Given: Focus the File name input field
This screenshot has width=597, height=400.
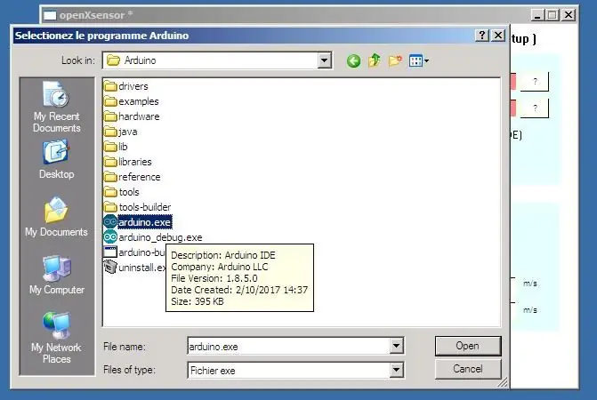Looking at the screenshot, I should (289, 346).
